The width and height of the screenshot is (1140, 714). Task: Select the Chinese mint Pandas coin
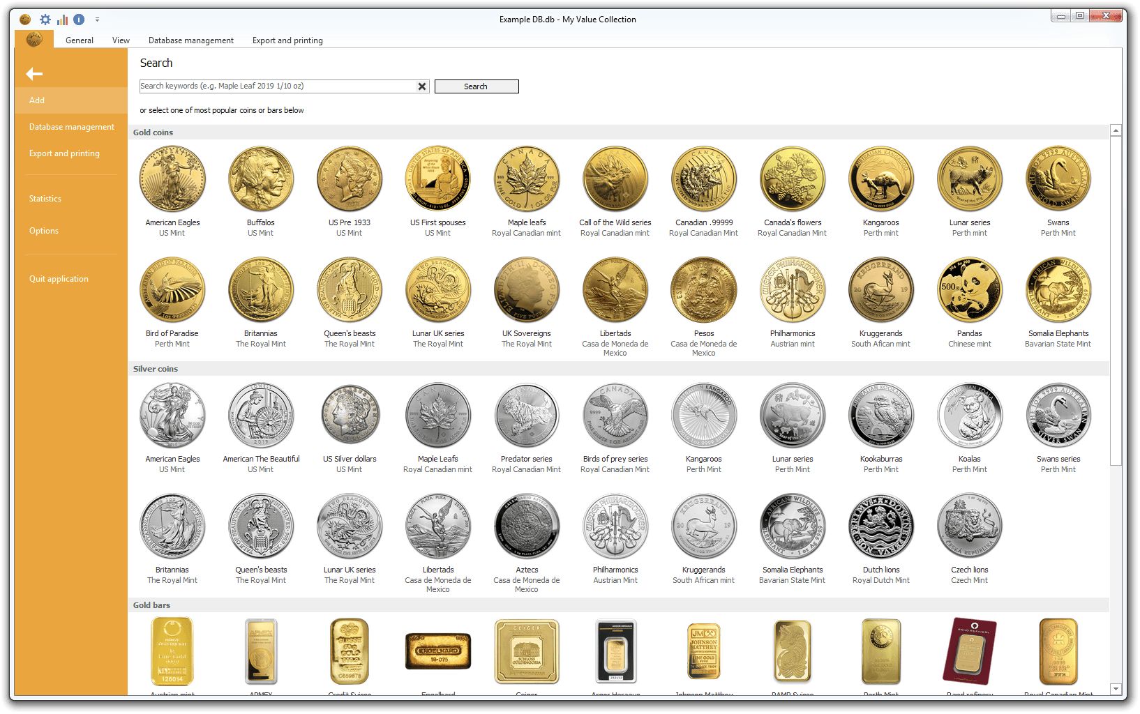click(x=969, y=290)
